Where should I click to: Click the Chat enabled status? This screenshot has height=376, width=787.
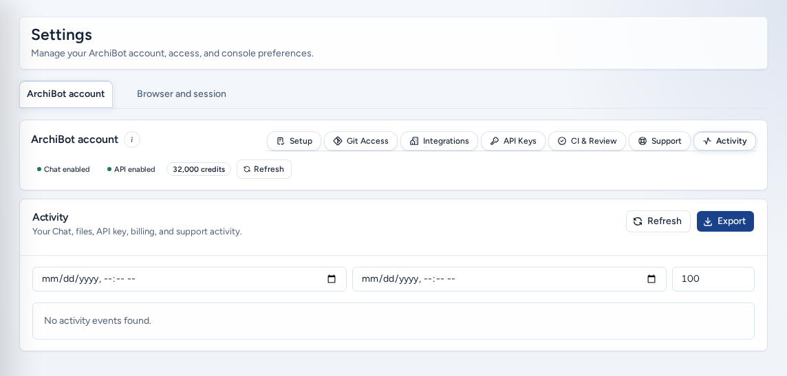point(63,170)
